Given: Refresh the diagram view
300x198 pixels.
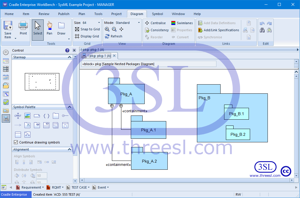Looking at the screenshot, I should tap(113, 36).
